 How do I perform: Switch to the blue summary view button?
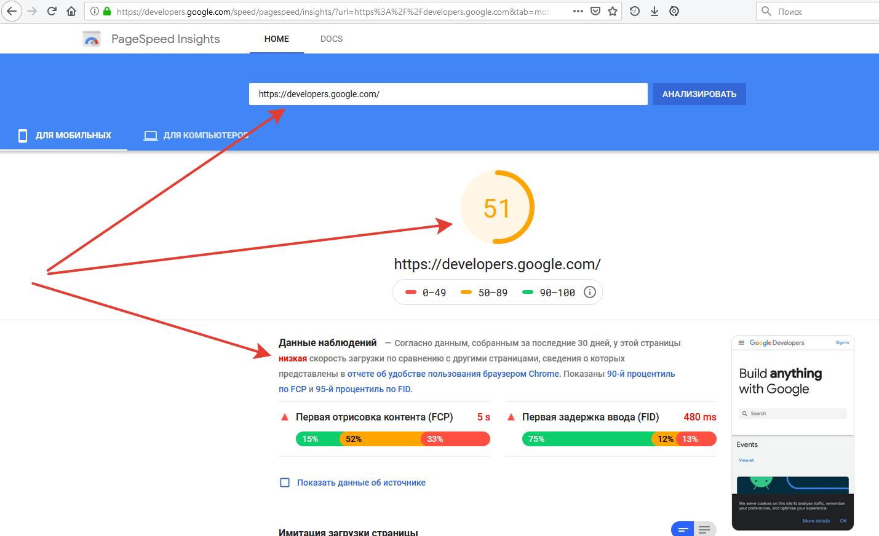[x=682, y=529]
